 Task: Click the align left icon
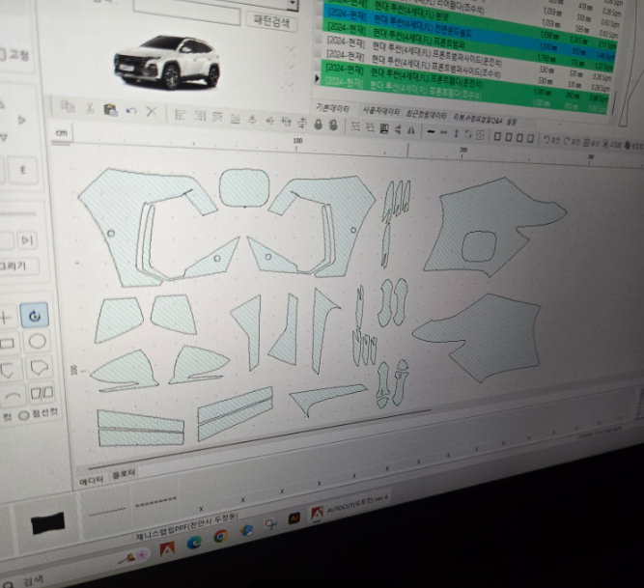click(x=180, y=115)
